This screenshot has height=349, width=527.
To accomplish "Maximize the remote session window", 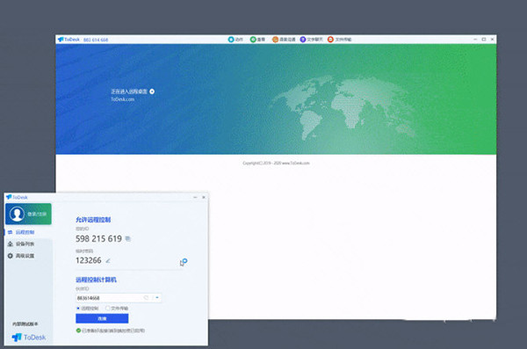I will tap(484, 40).
